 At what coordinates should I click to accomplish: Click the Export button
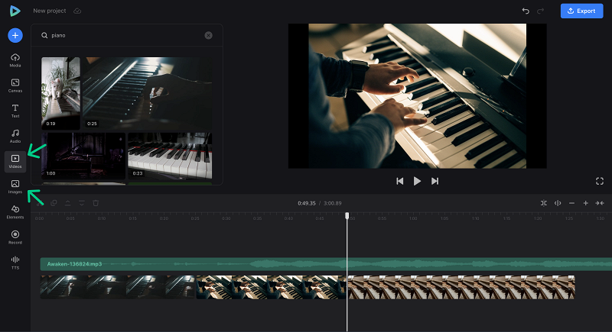click(581, 11)
